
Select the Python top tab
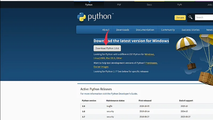[x=89, y=5]
